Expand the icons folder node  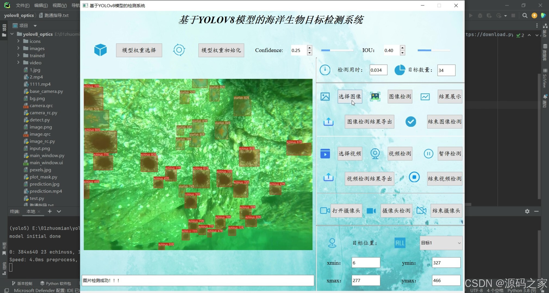pos(18,41)
